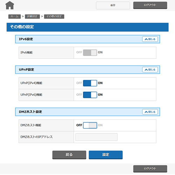Image resolution: width=175 pixels, height=175 pixels.
Task: Log out using the top ログアウト button
Action: [150, 5]
